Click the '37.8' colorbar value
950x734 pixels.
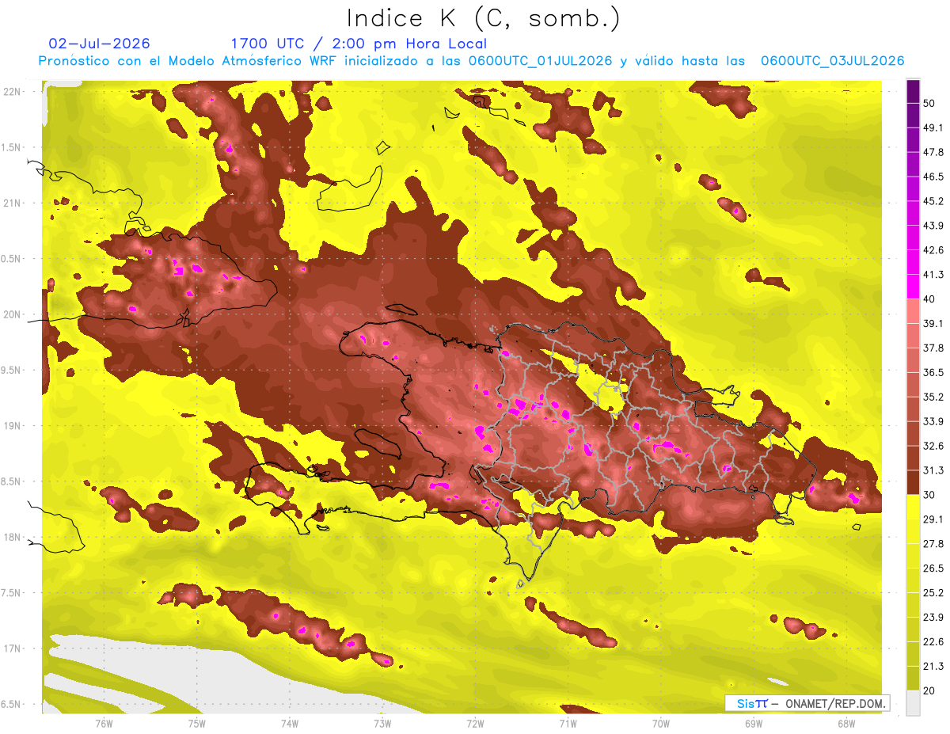[x=933, y=348]
